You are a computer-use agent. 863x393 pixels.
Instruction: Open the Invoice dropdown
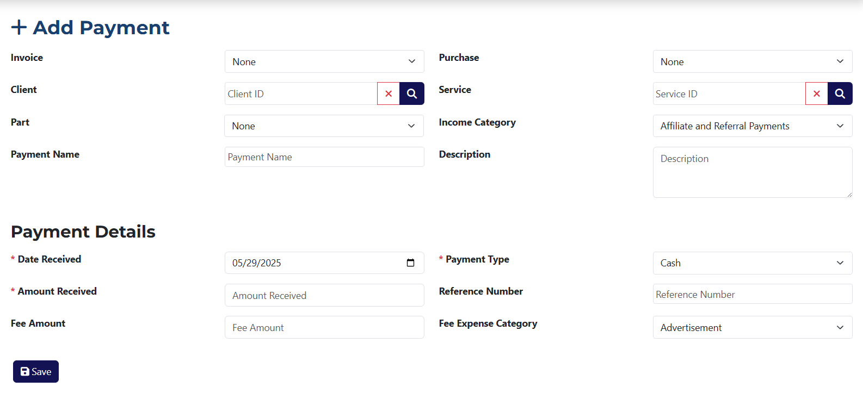click(324, 61)
